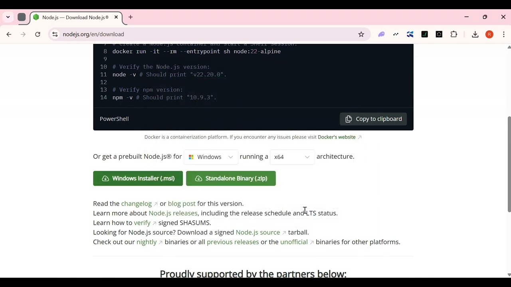Screen dimensions: 511x287
Task: Download the Windows Installer (.msi)
Action: (x=138, y=179)
